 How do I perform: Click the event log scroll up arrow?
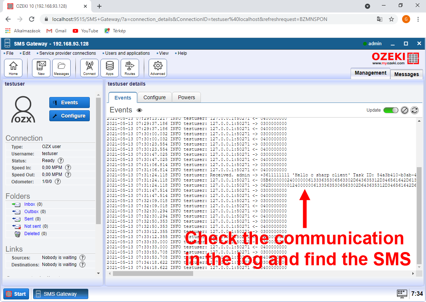point(419,121)
